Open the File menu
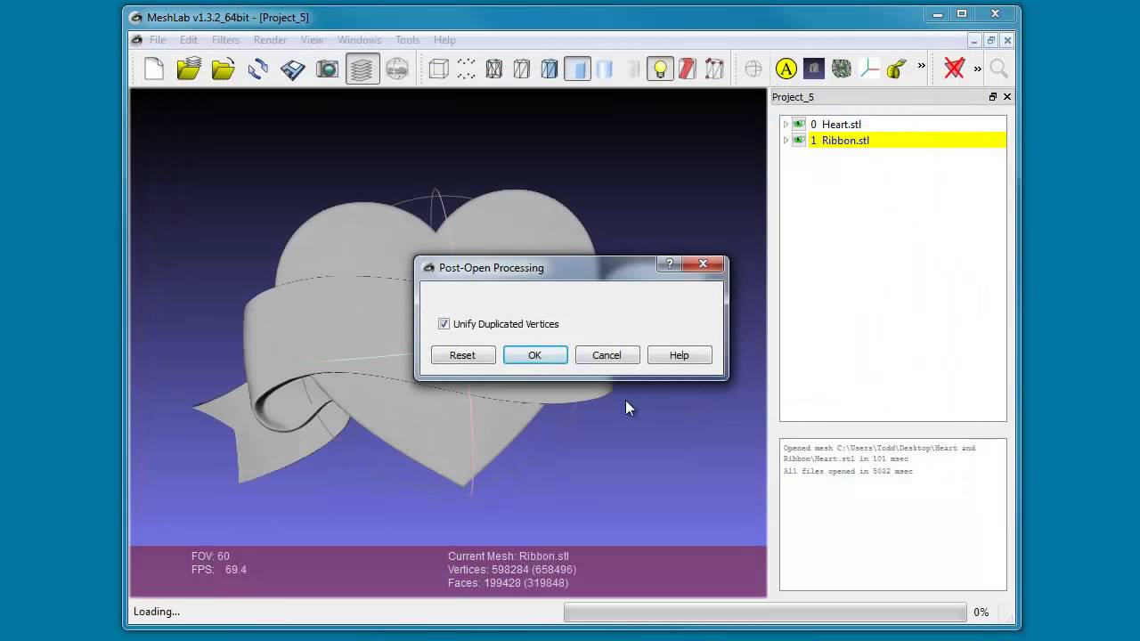The width and height of the screenshot is (1140, 641). coord(158,40)
